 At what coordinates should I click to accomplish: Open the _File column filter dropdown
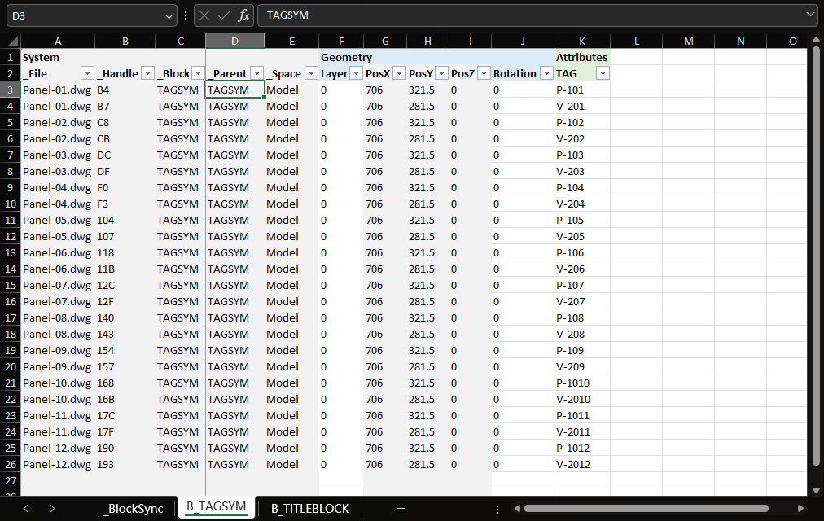[87, 73]
